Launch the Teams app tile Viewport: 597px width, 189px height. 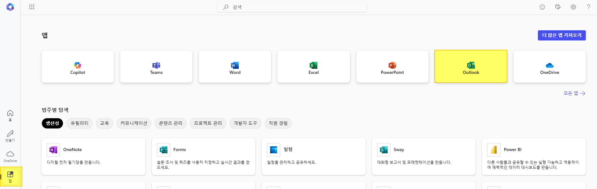tap(156, 67)
